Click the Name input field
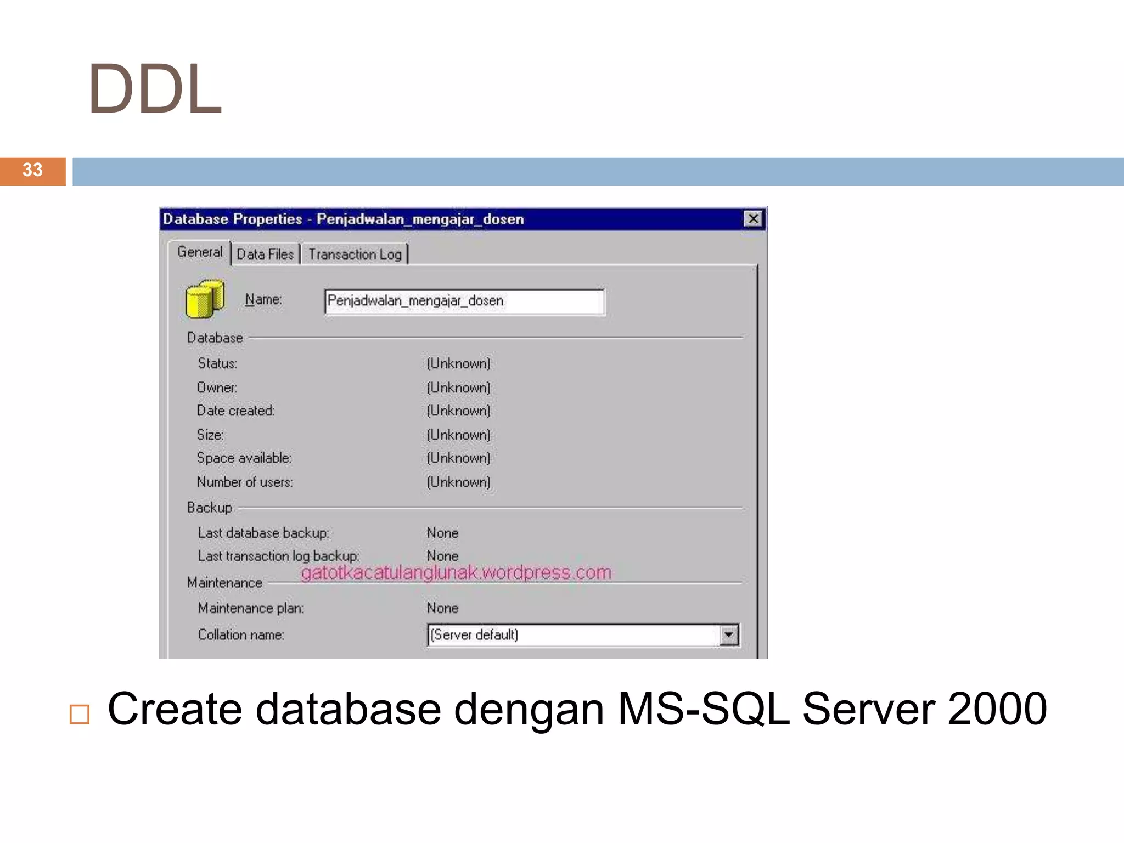Image resolution: width=1124 pixels, height=843 pixels. (x=464, y=301)
